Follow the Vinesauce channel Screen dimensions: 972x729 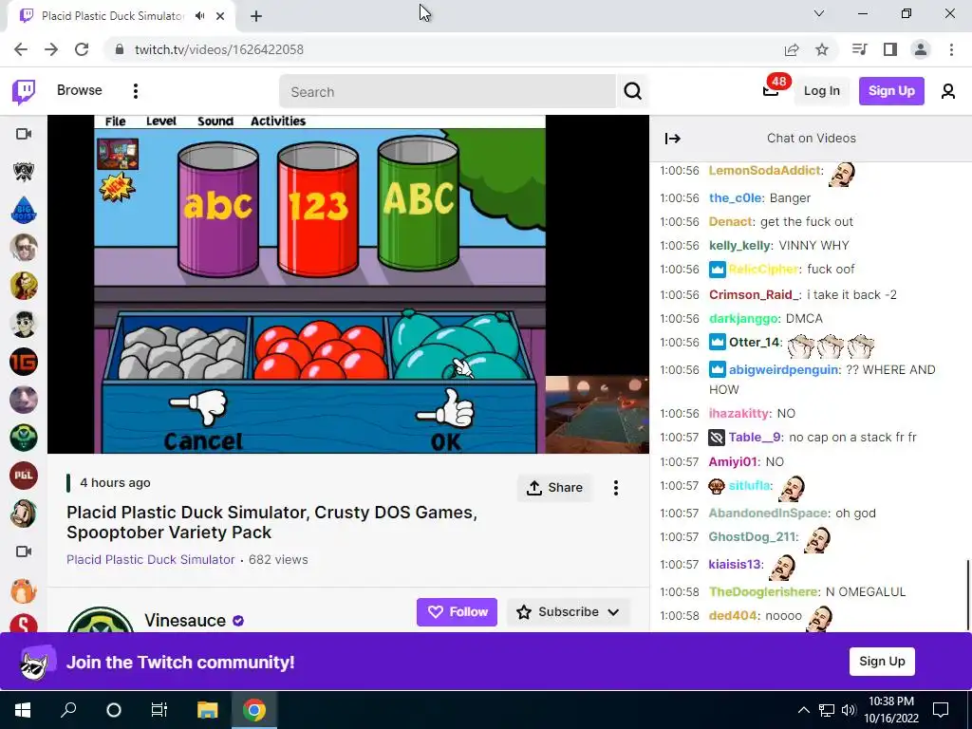coord(457,612)
